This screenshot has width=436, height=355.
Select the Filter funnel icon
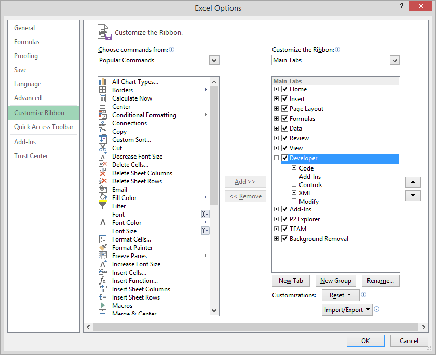point(102,206)
